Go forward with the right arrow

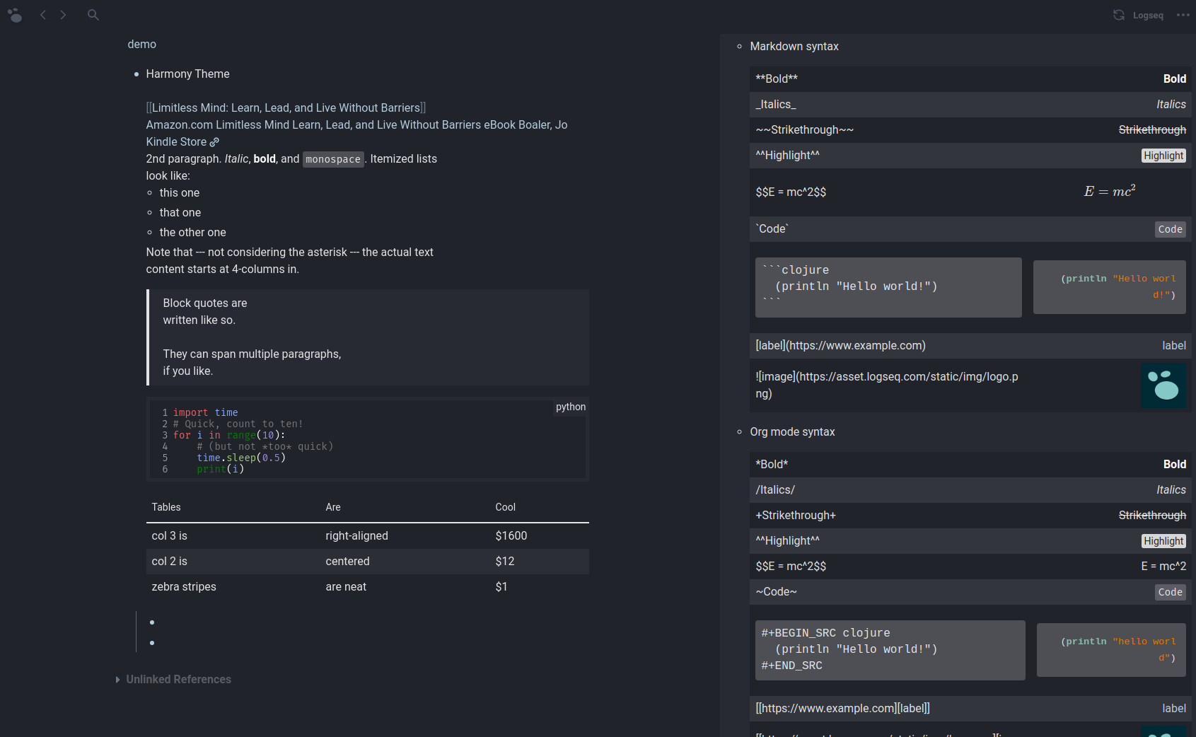[x=63, y=15]
